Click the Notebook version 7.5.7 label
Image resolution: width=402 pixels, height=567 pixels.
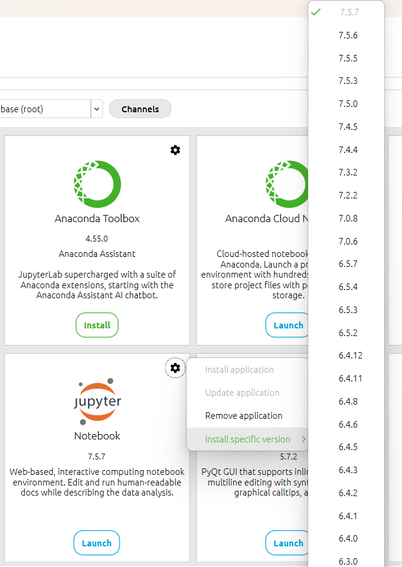coord(97,457)
